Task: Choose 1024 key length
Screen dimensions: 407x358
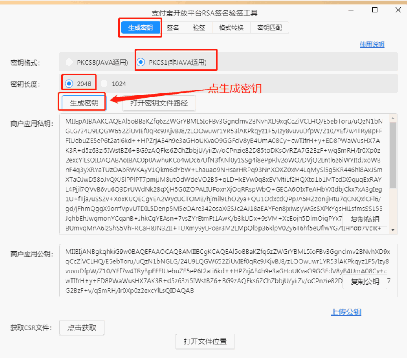Action: [x=113, y=84]
